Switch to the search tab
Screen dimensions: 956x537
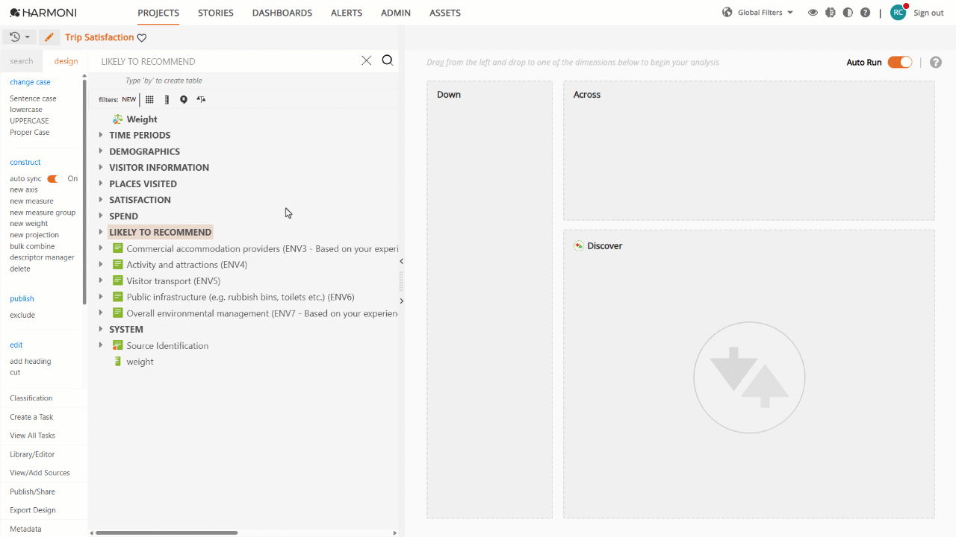[22, 61]
